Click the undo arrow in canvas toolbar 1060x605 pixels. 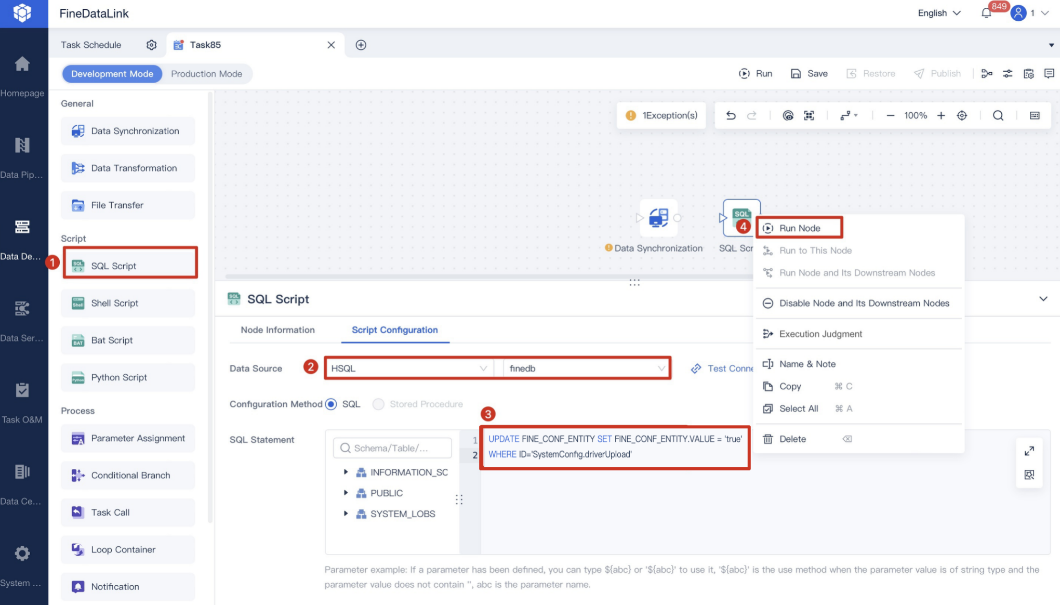731,115
